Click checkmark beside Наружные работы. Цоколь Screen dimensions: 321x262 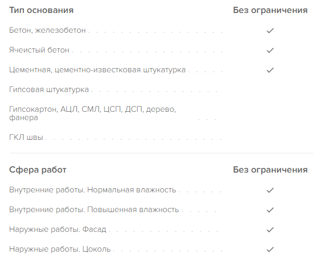[270, 250]
